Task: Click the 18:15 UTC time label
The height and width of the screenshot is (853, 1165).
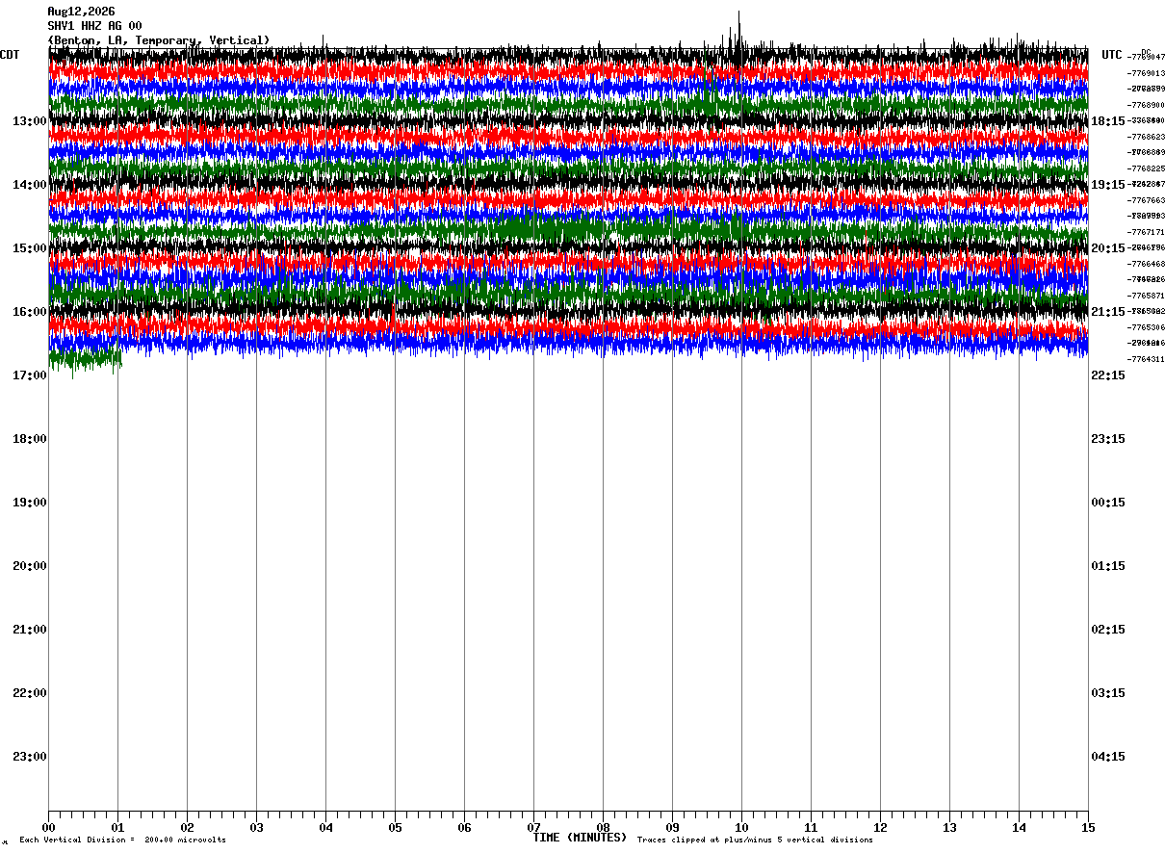Action: click(x=1108, y=121)
